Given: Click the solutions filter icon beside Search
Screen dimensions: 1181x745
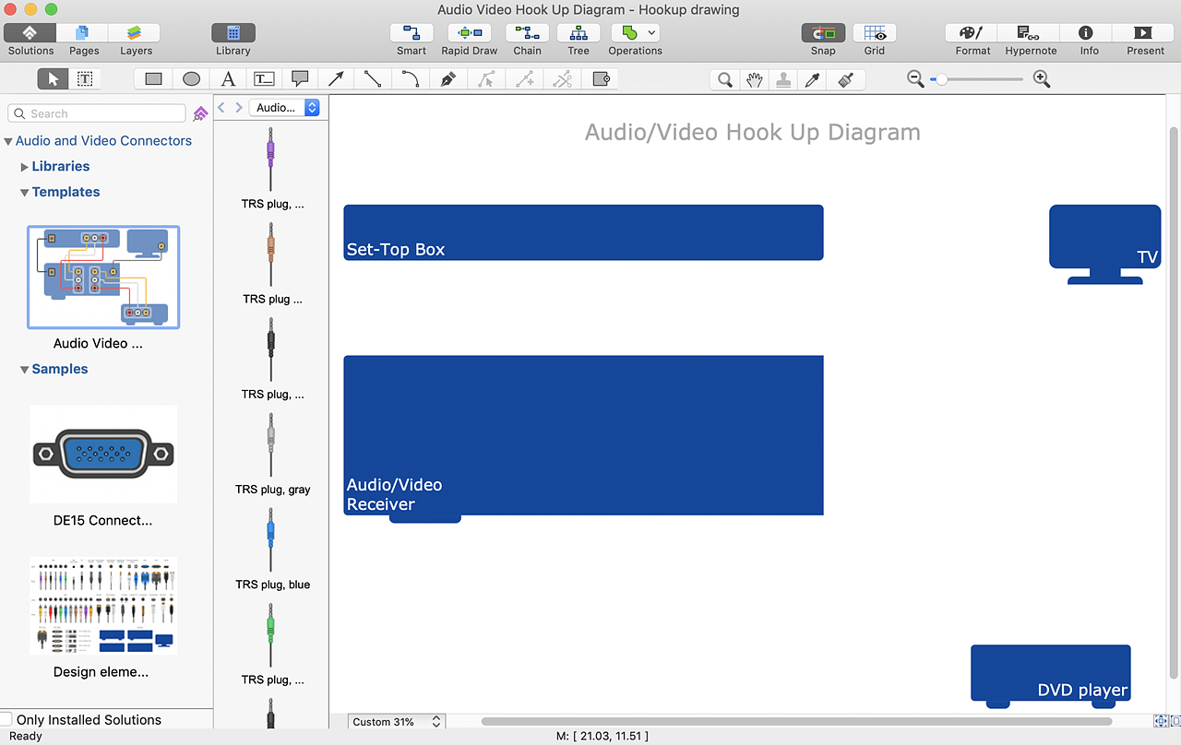Looking at the screenshot, I should pyautogui.click(x=200, y=113).
